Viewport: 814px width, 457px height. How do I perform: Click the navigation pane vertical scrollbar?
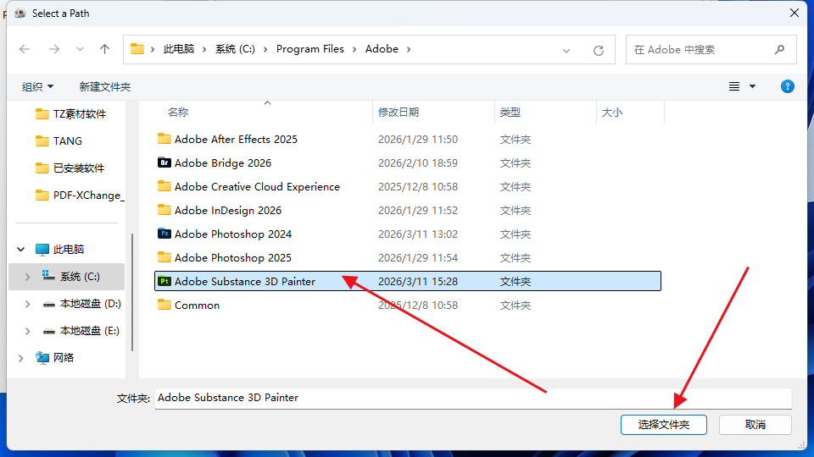pyautogui.click(x=132, y=292)
